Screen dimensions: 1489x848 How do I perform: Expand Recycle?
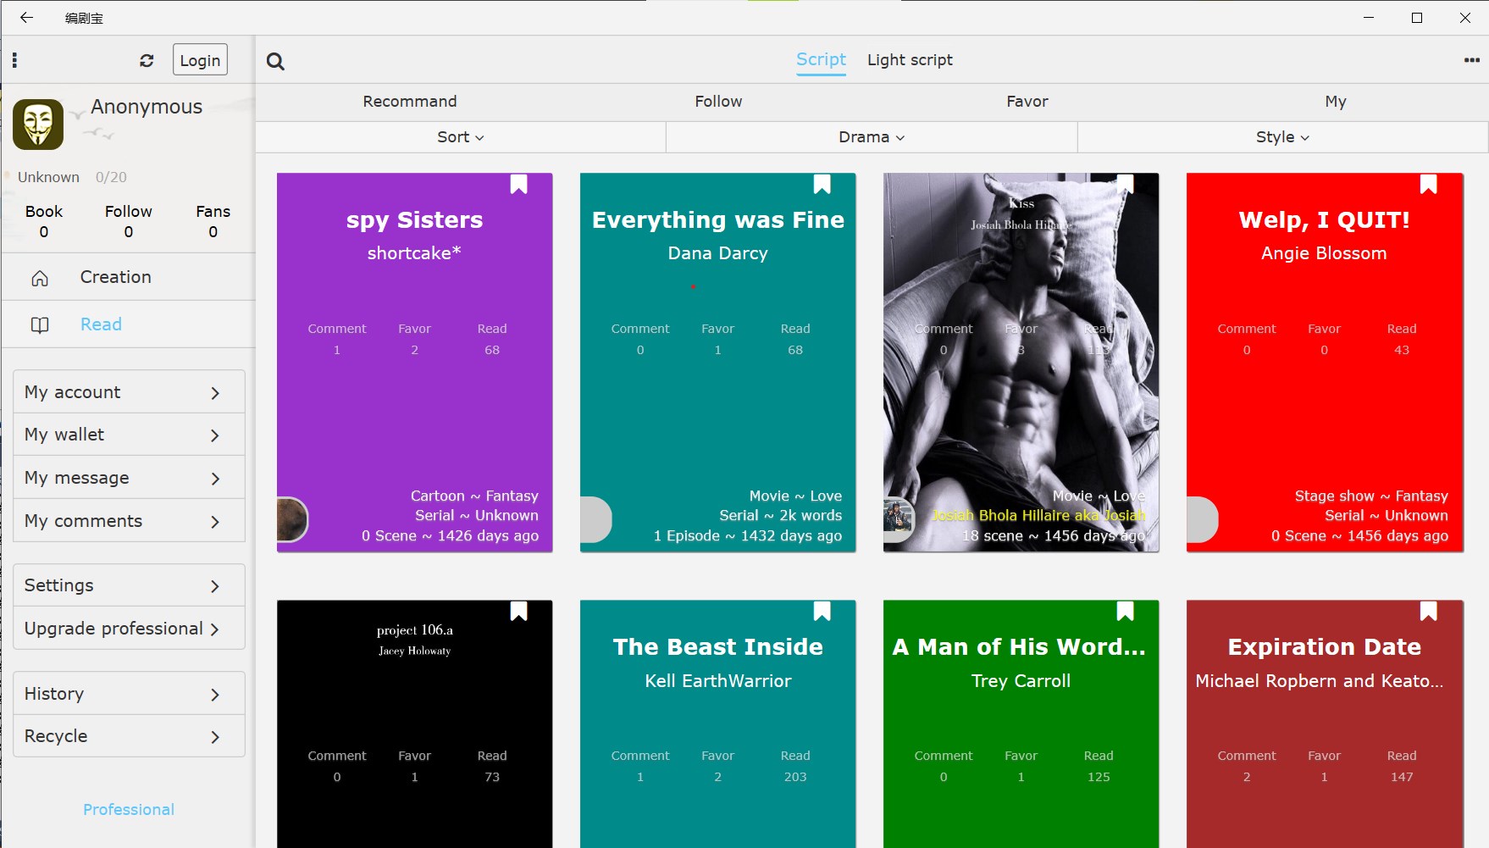[129, 736]
